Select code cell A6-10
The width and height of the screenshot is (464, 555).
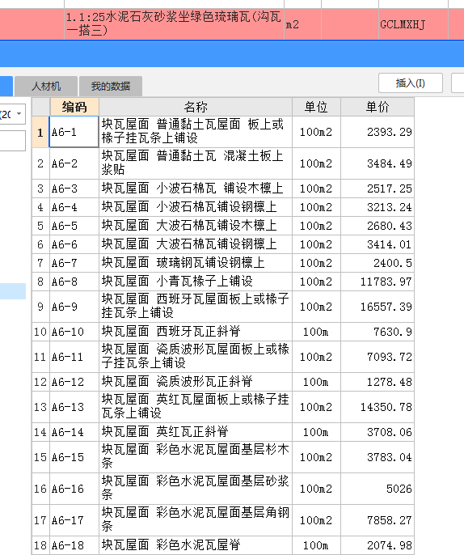coord(74,332)
